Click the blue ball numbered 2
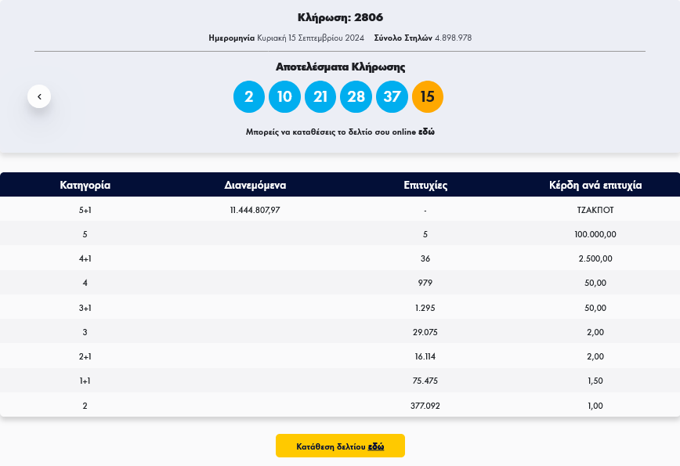The width and height of the screenshot is (680, 466). pos(249,97)
